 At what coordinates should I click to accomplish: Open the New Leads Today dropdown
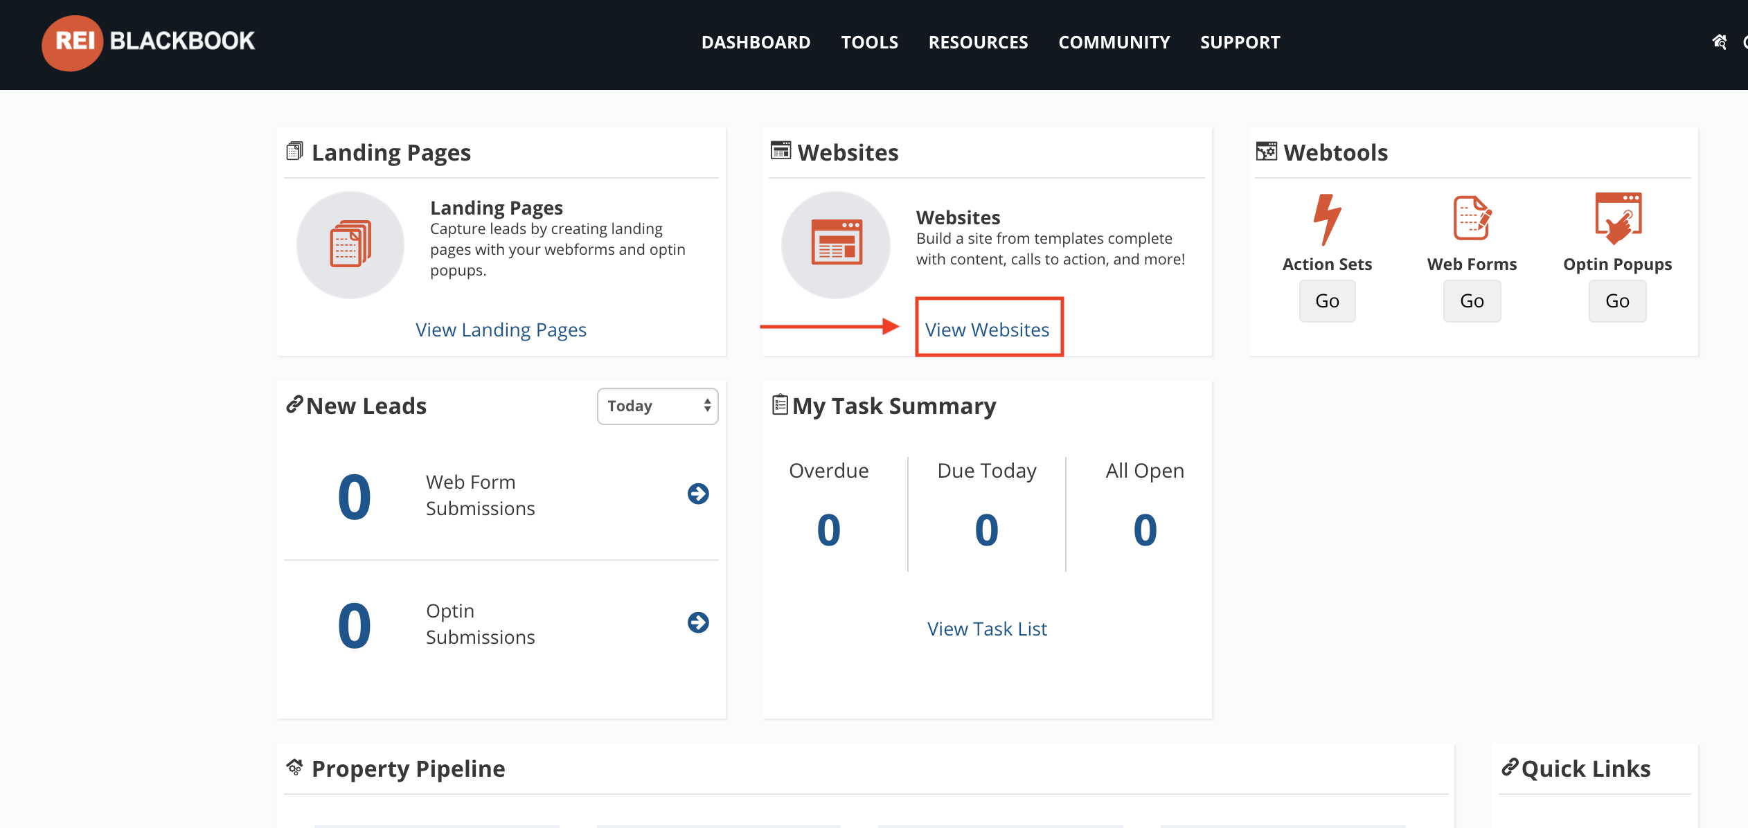(x=657, y=406)
